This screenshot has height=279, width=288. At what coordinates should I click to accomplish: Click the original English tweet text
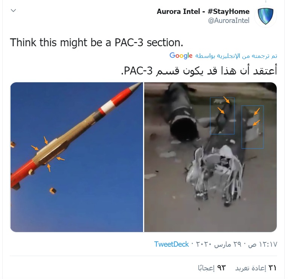click(96, 42)
